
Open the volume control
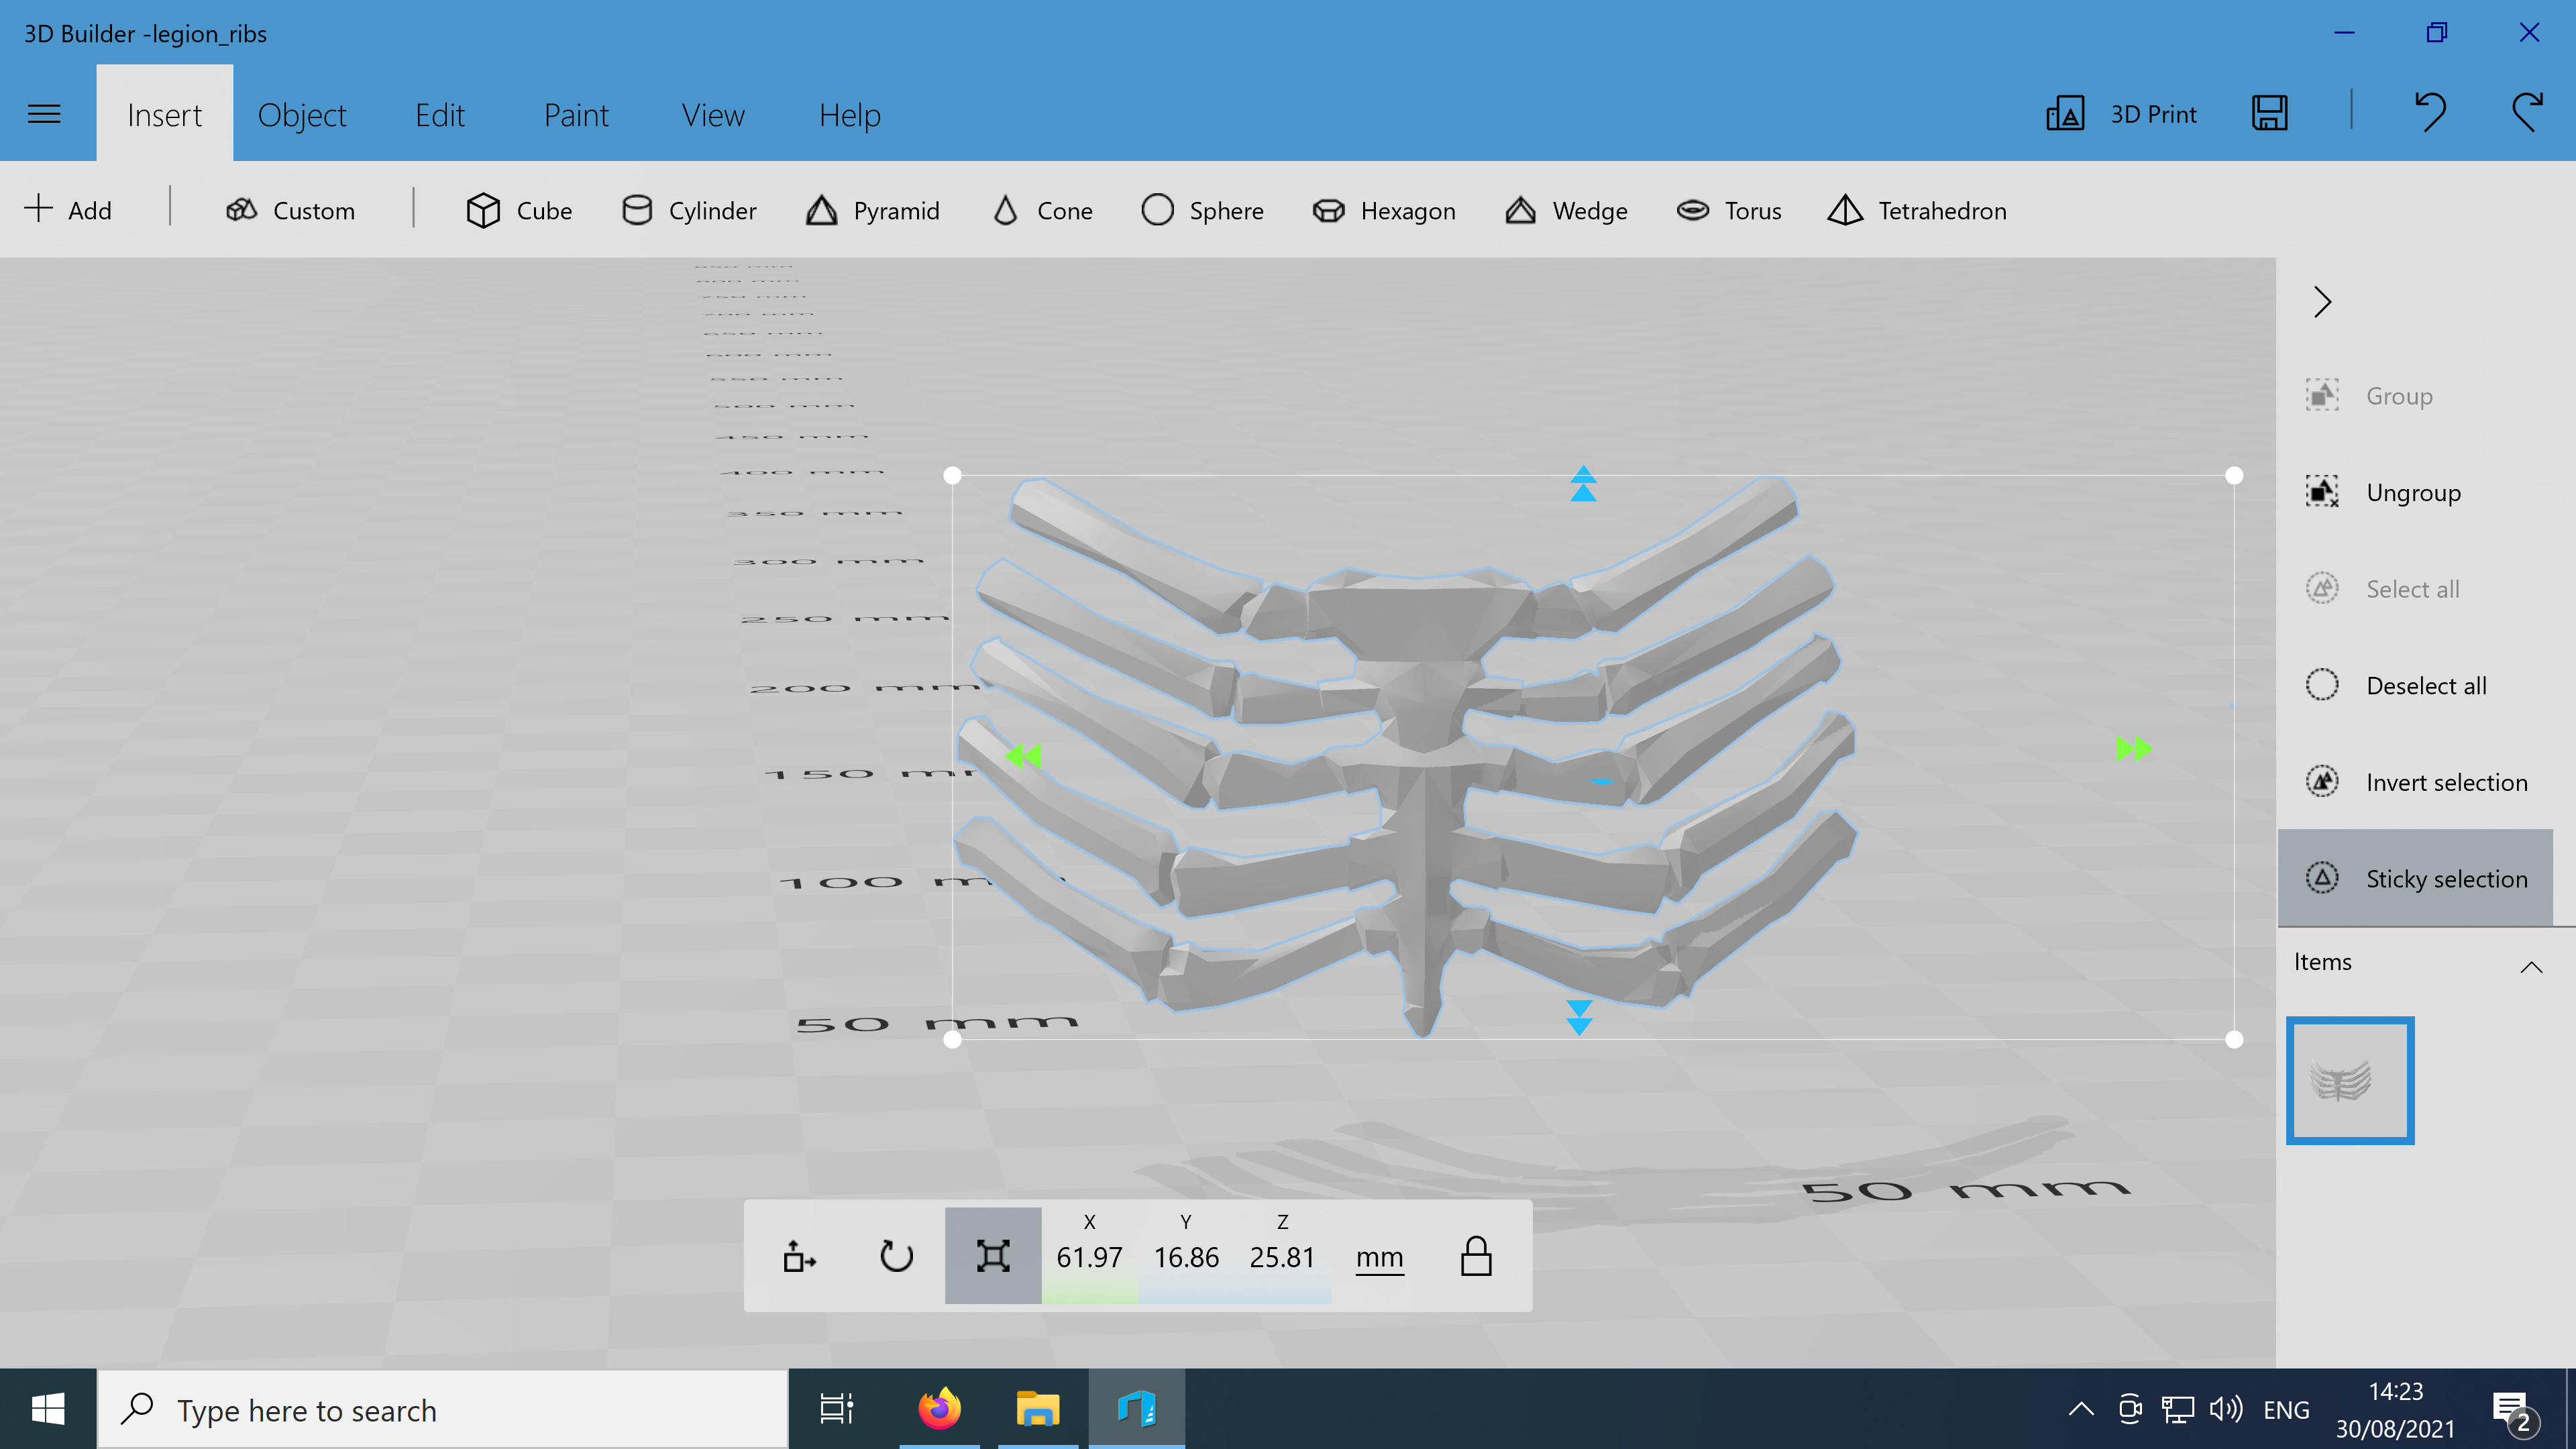pyautogui.click(x=2226, y=1410)
